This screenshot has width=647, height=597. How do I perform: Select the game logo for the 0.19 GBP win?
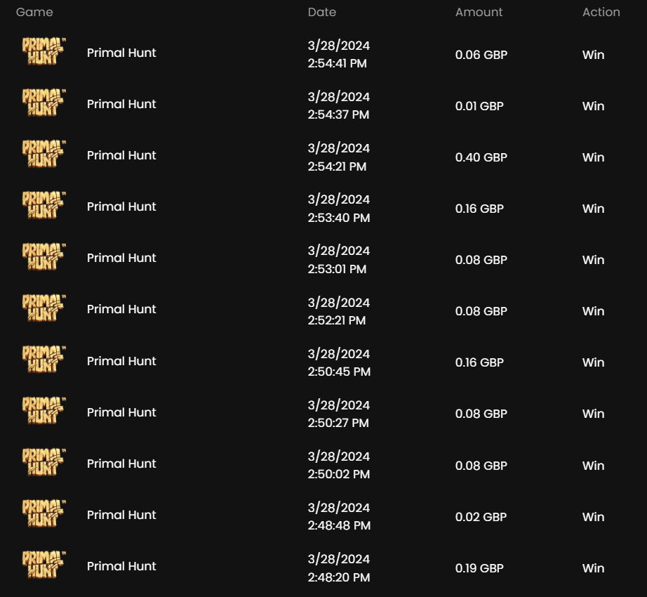pos(44,566)
